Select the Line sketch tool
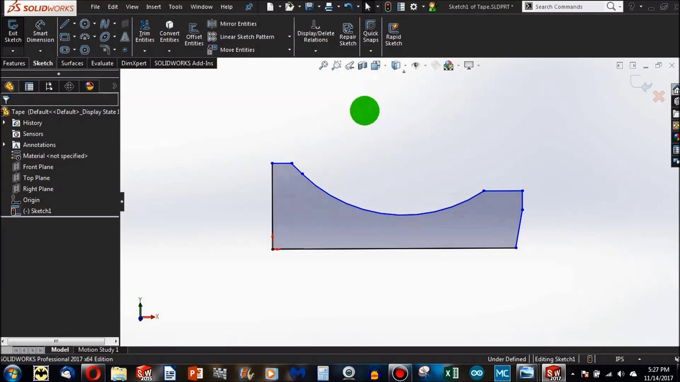Image resolution: width=680 pixels, height=382 pixels. point(64,24)
